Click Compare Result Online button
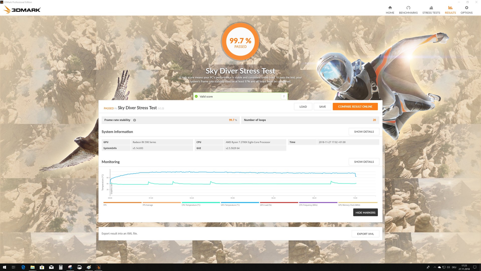 coord(355,107)
